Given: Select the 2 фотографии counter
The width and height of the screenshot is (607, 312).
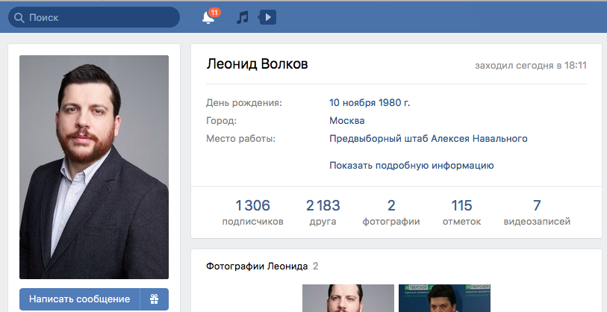Looking at the screenshot, I should [x=390, y=212].
